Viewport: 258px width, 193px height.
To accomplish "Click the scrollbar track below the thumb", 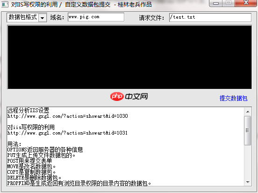I will tap(248, 162).
